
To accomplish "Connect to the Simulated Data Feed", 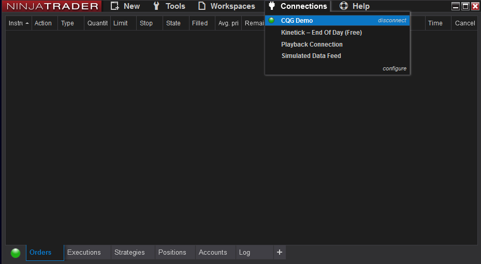I will [x=311, y=56].
